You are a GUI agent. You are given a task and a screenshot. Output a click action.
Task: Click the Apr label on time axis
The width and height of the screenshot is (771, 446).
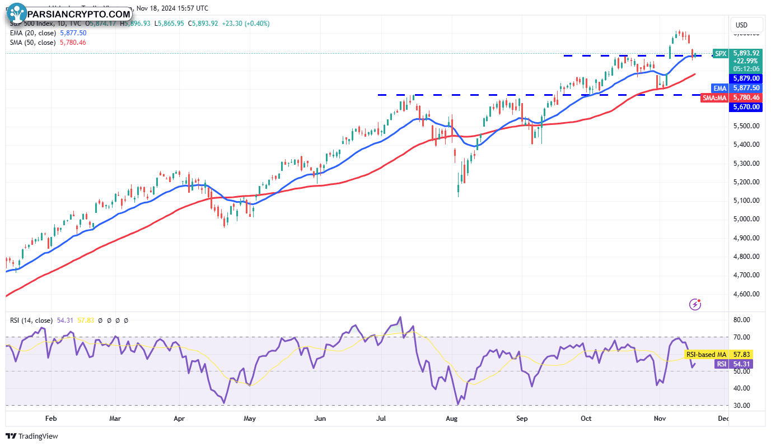coord(179,419)
